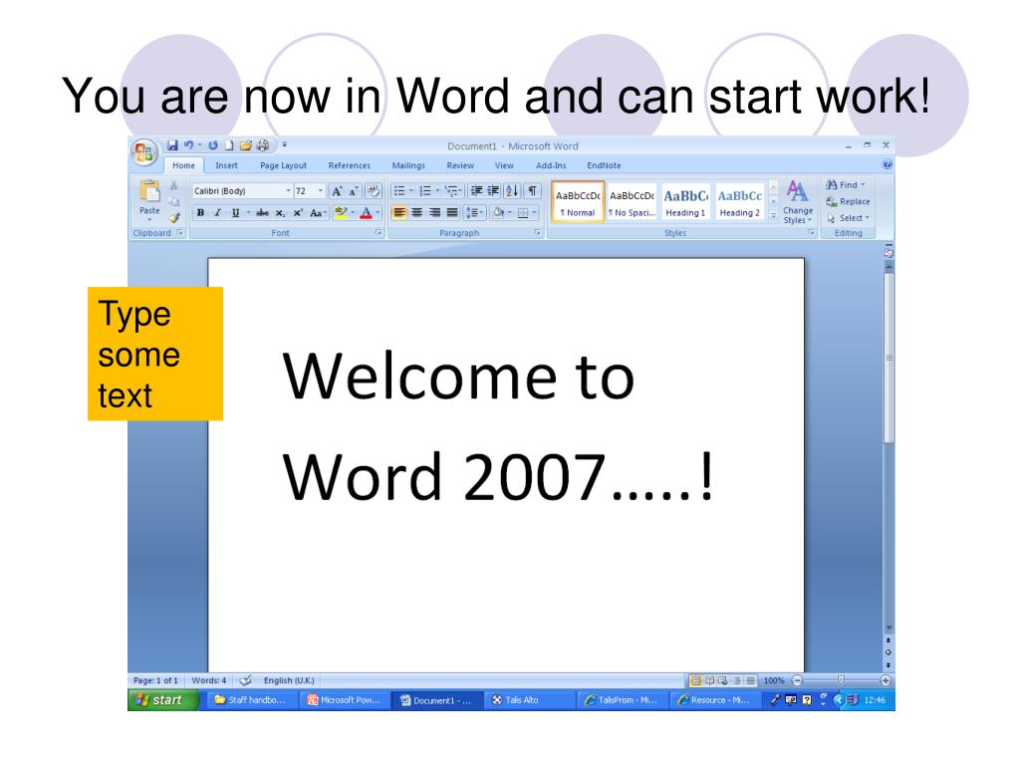Toggle bold formatting

coord(200,213)
